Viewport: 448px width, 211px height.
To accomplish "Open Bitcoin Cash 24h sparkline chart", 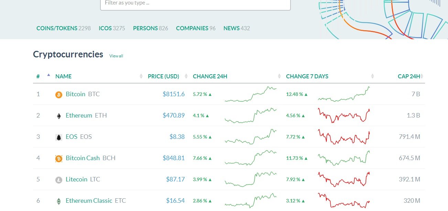I will point(251,158).
